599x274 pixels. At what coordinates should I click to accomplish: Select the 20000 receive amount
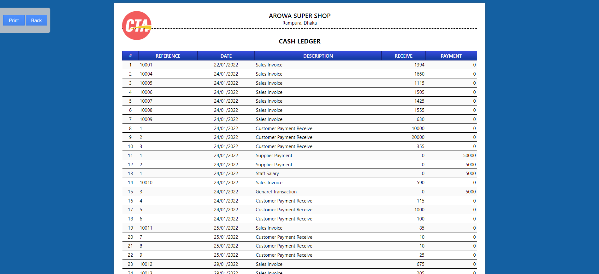418,137
